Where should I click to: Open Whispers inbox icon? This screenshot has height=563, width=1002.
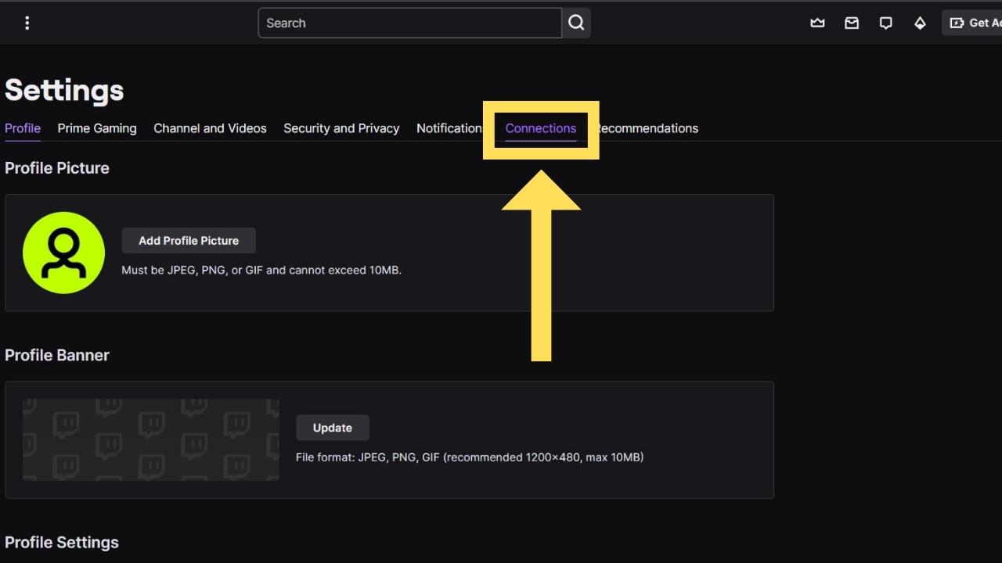(x=852, y=23)
